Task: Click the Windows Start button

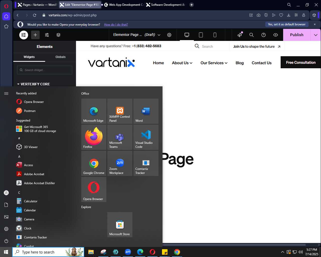Action: [6, 252]
